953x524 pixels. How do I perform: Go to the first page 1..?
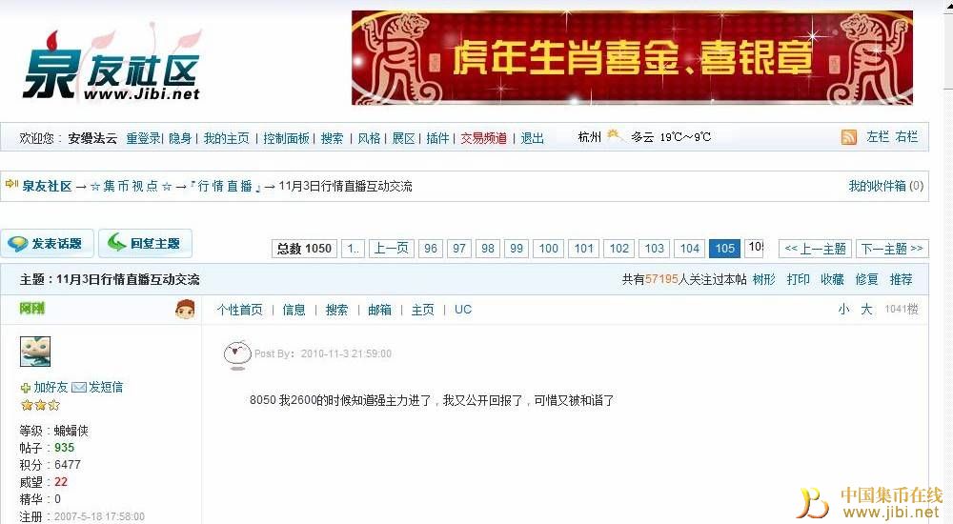[x=354, y=249]
